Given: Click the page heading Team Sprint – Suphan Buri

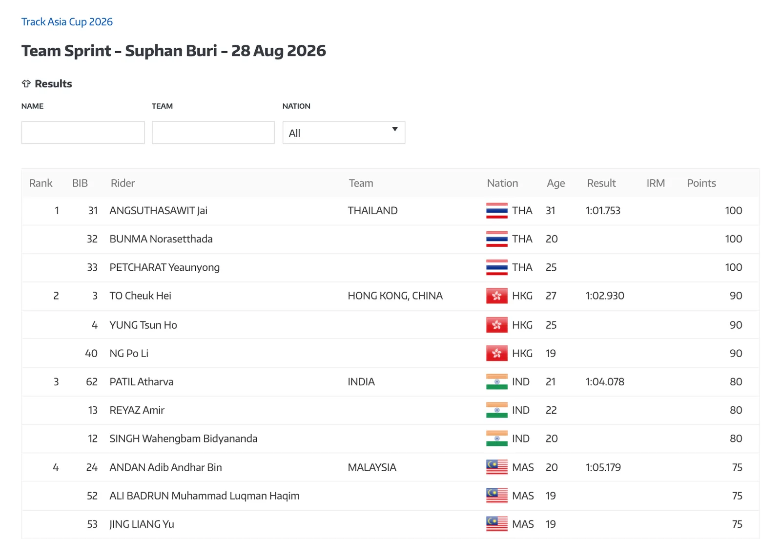Looking at the screenshot, I should click(x=174, y=51).
